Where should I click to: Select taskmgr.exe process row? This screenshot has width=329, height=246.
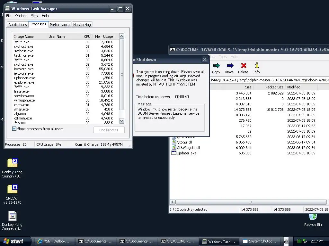point(66,55)
